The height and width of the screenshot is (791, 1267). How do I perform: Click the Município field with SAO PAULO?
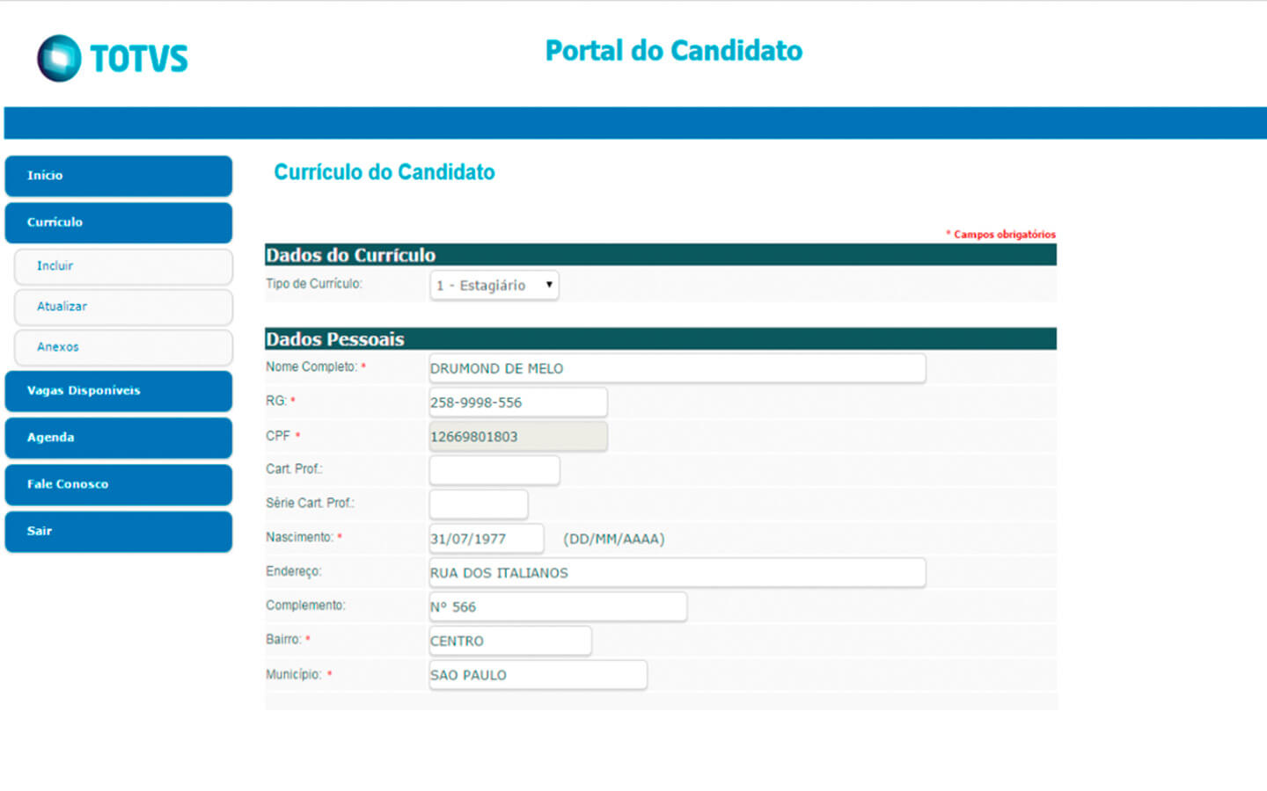(538, 675)
